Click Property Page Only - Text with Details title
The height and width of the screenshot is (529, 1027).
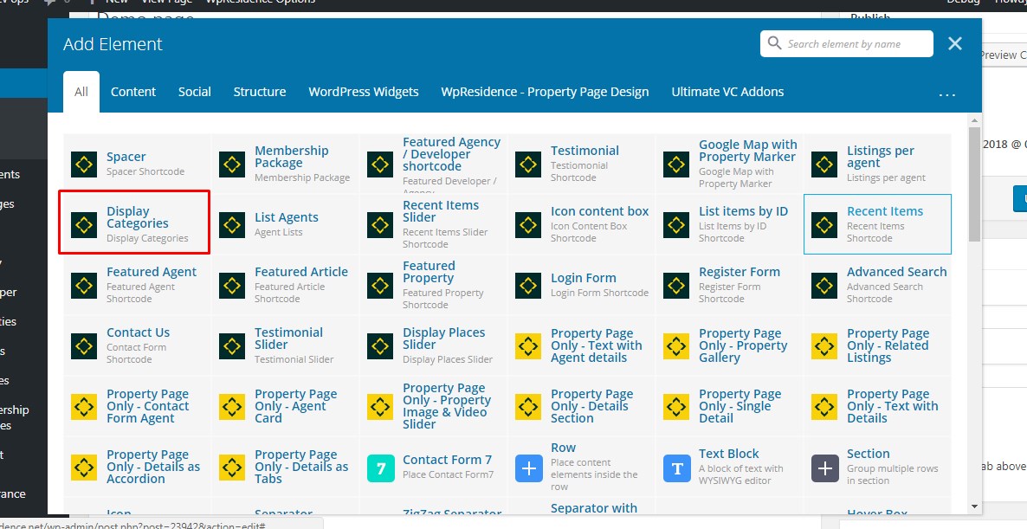click(x=892, y=406)
